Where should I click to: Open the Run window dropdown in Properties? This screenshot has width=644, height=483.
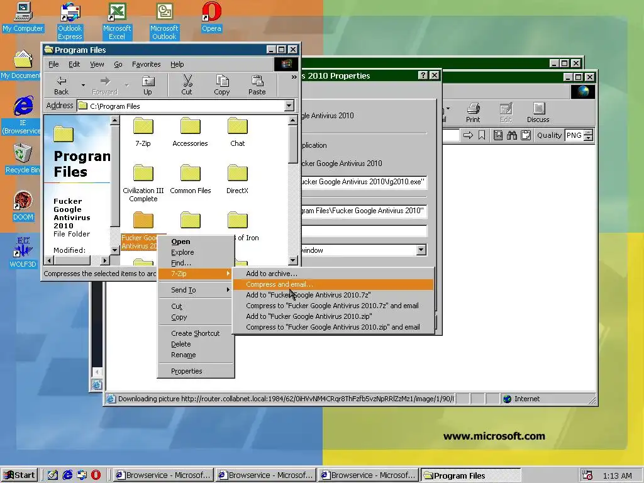coord(421,250)
